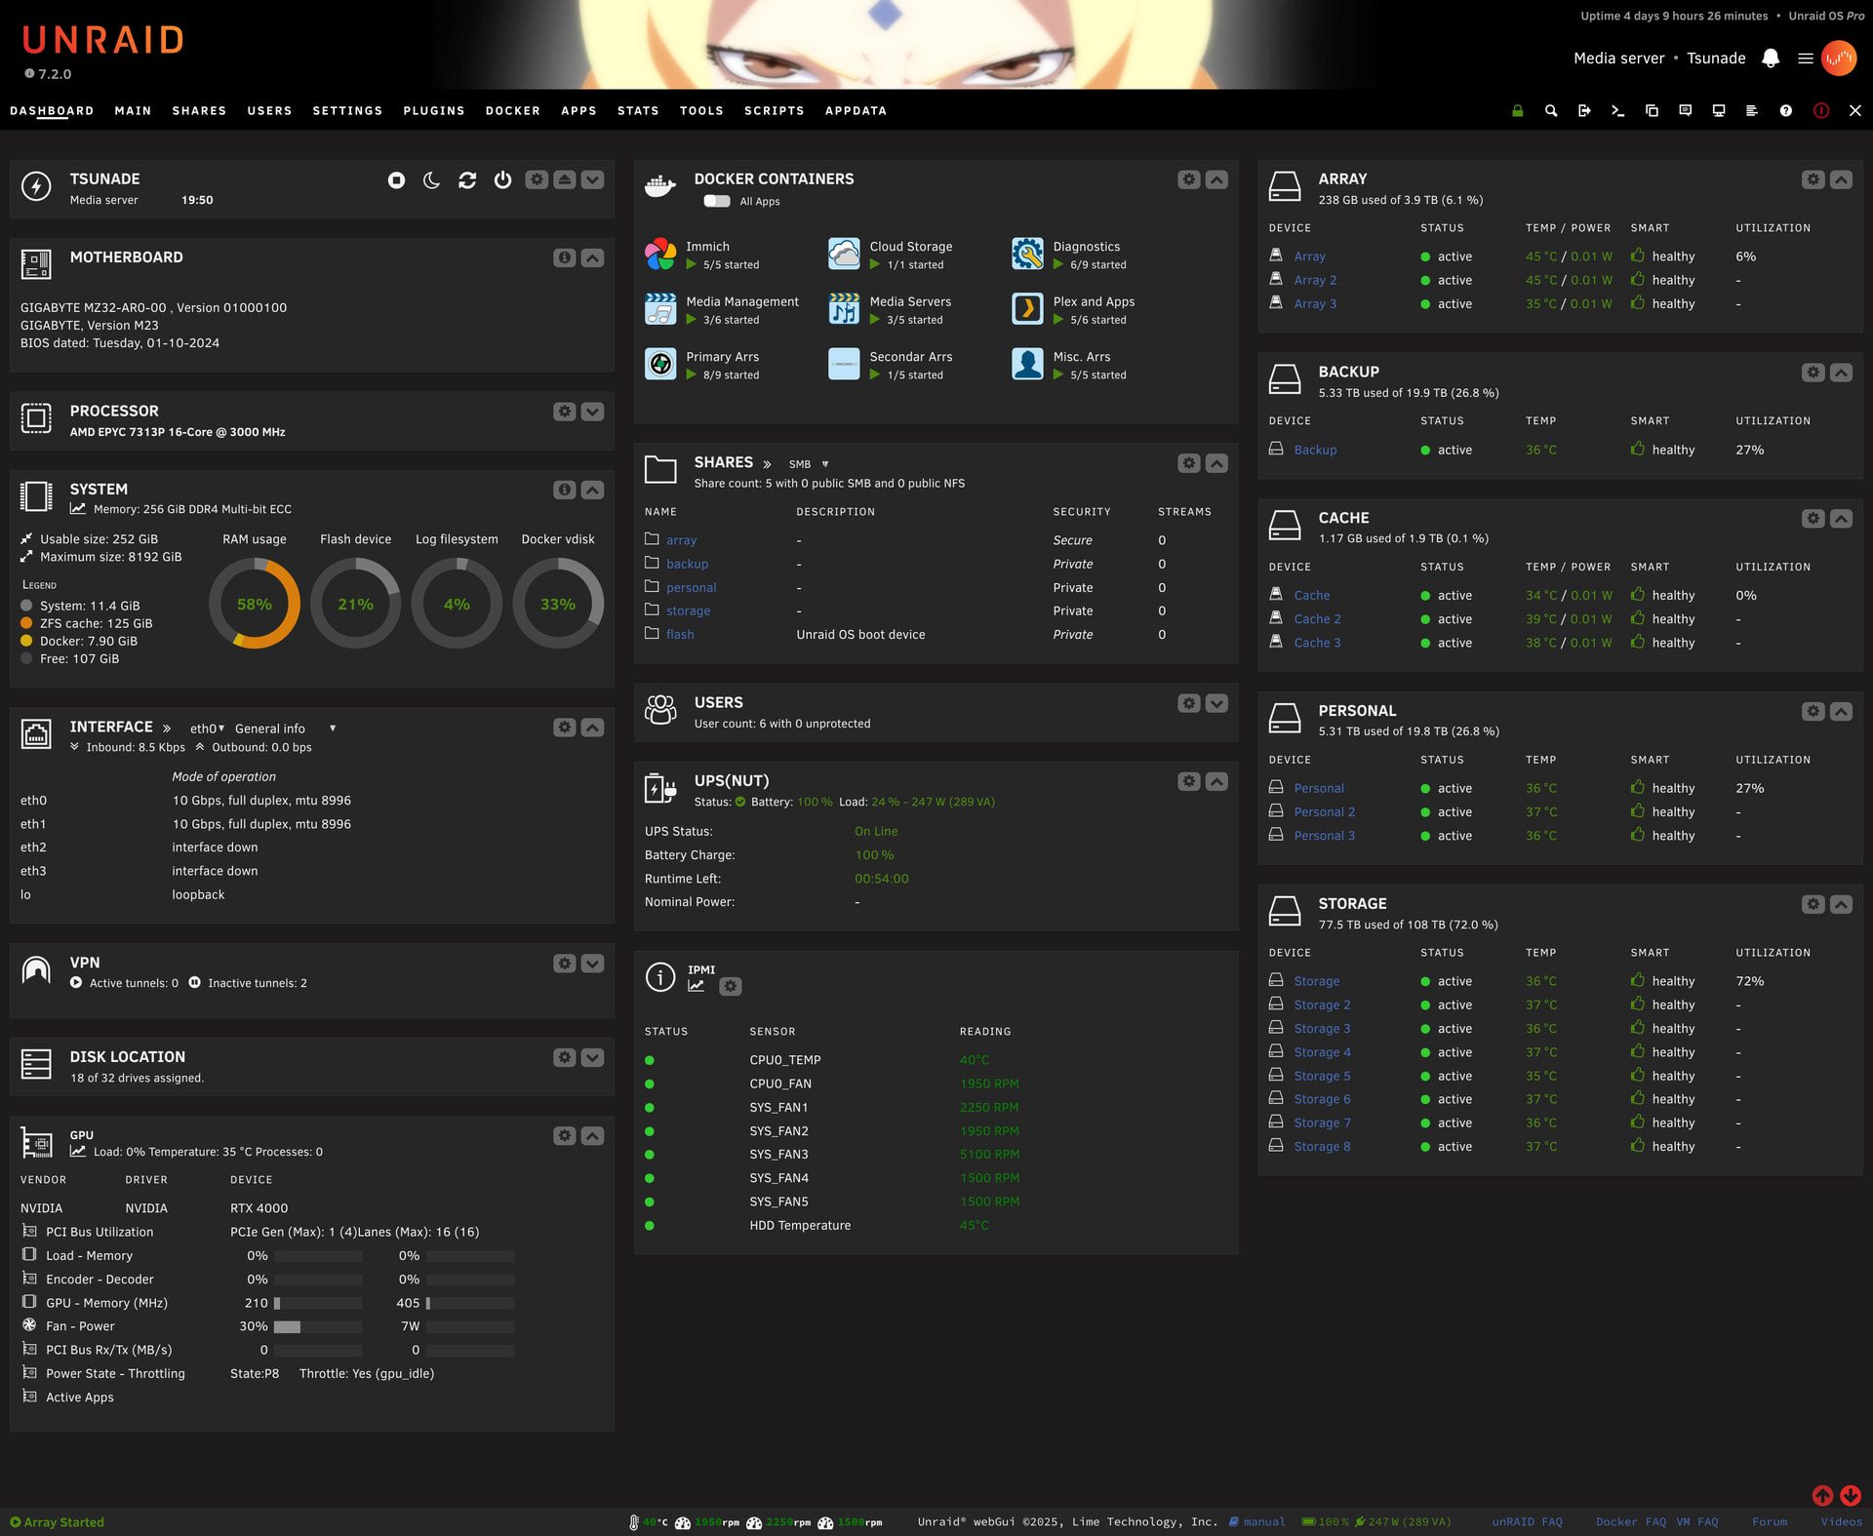
Task: Expand the Users panel chevron
Action: click(1216, 703)
